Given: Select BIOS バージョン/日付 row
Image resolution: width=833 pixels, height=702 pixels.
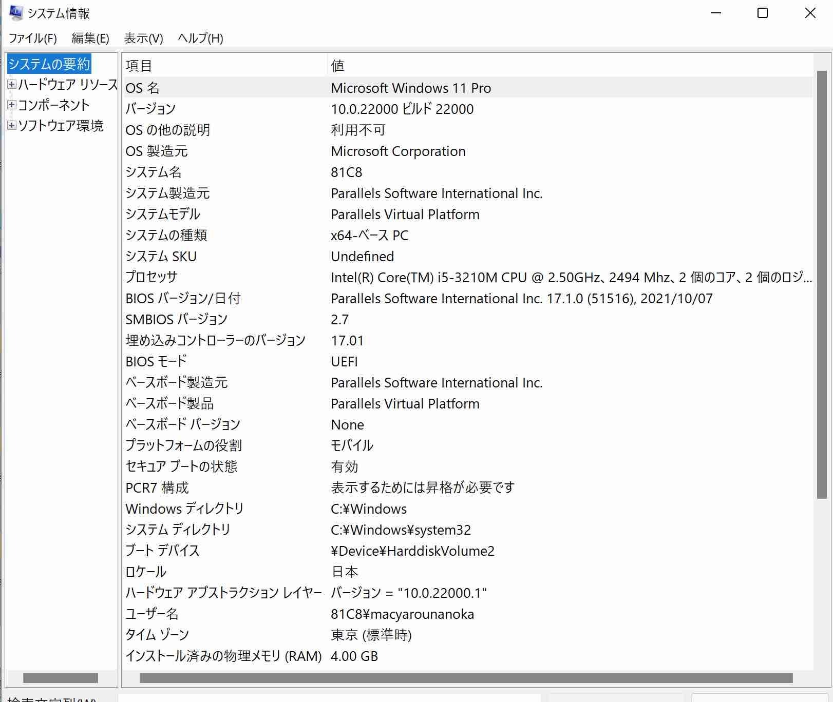Looking at the screenshot, I should (x=468, y=298).
